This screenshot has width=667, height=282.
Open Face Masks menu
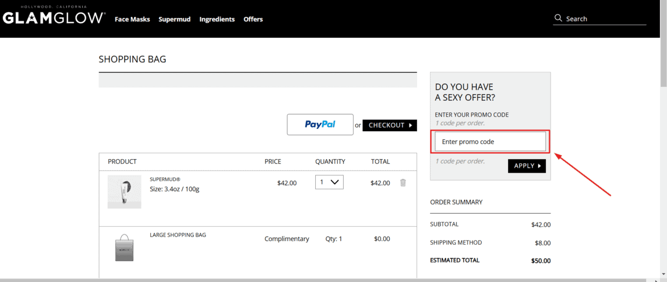[x=132, y=19]
